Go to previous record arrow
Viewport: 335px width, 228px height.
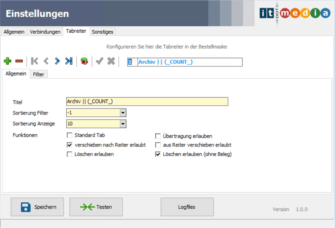pos(46,61)
